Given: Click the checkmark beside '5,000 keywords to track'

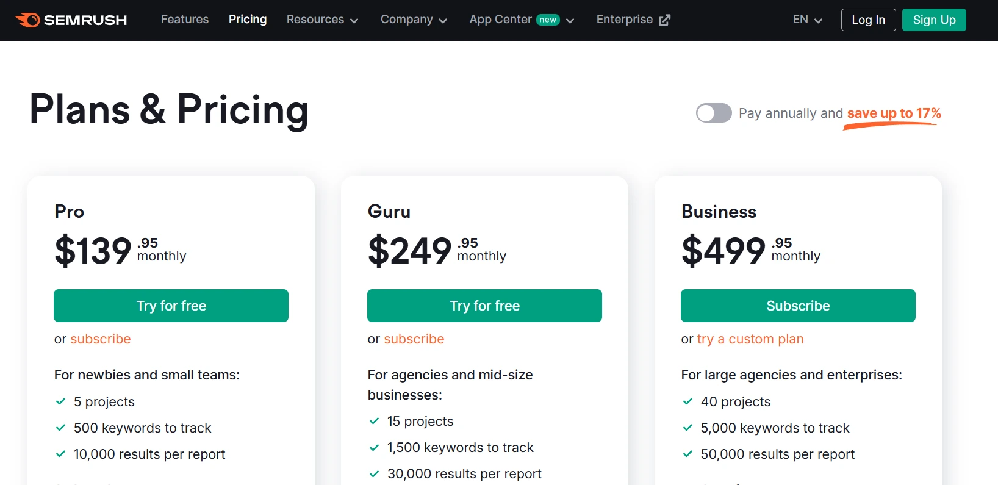Looking at the screenshot, I should (x=687, y=428).
